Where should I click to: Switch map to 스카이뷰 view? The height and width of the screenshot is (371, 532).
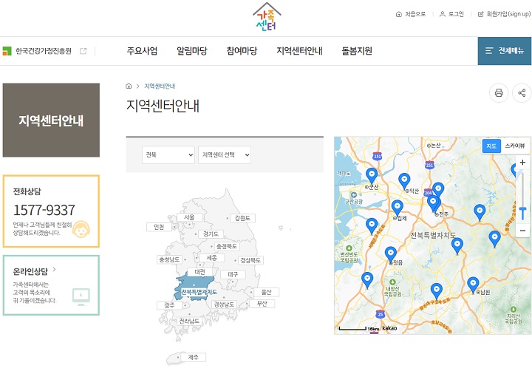click(515, 146)
